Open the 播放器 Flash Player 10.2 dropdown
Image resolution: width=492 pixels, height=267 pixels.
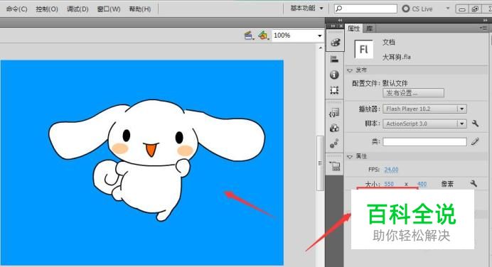pos(424,109)
